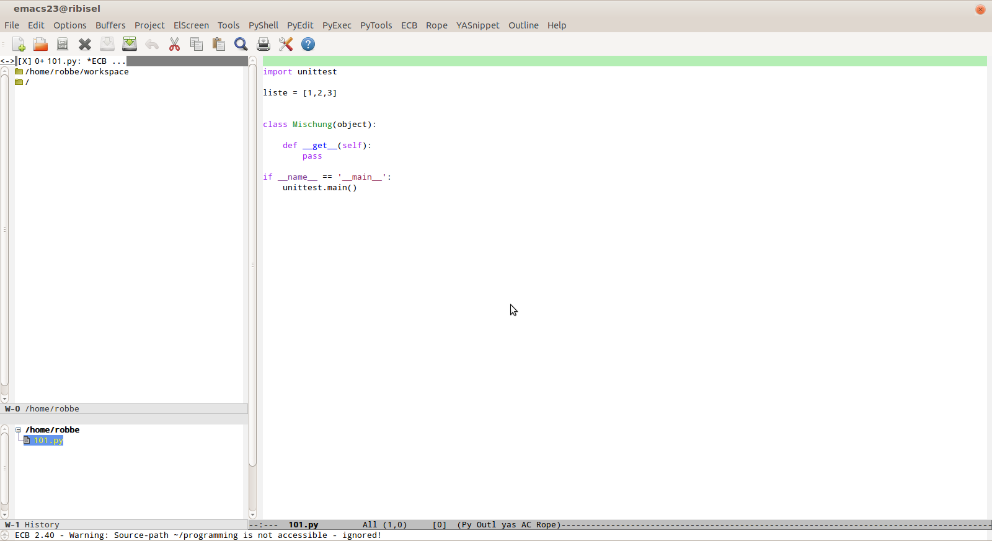The width and height of the screenshot is (992, 541).
Task: Click scroll-up arrow of directories scrollbar
Action: click(5, 71)
